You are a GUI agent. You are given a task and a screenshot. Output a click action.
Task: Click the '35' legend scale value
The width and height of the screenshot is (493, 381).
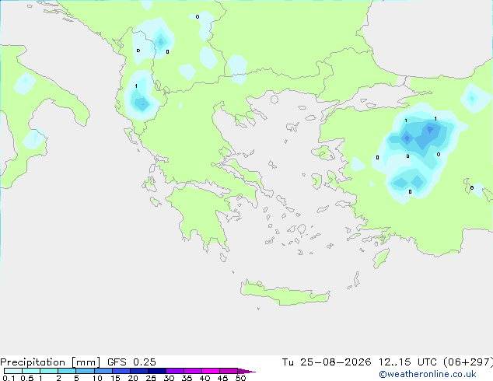[x=187, y=378]
